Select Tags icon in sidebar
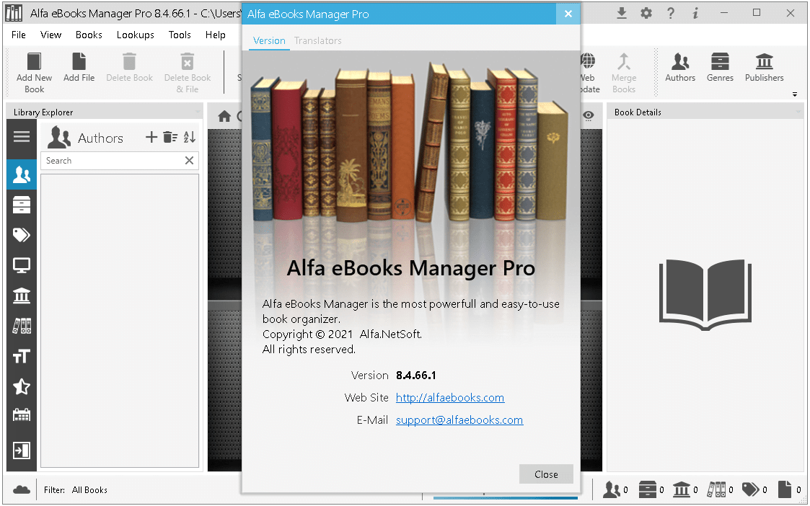This screenshot has height=506, width=810. coord(22,235)
